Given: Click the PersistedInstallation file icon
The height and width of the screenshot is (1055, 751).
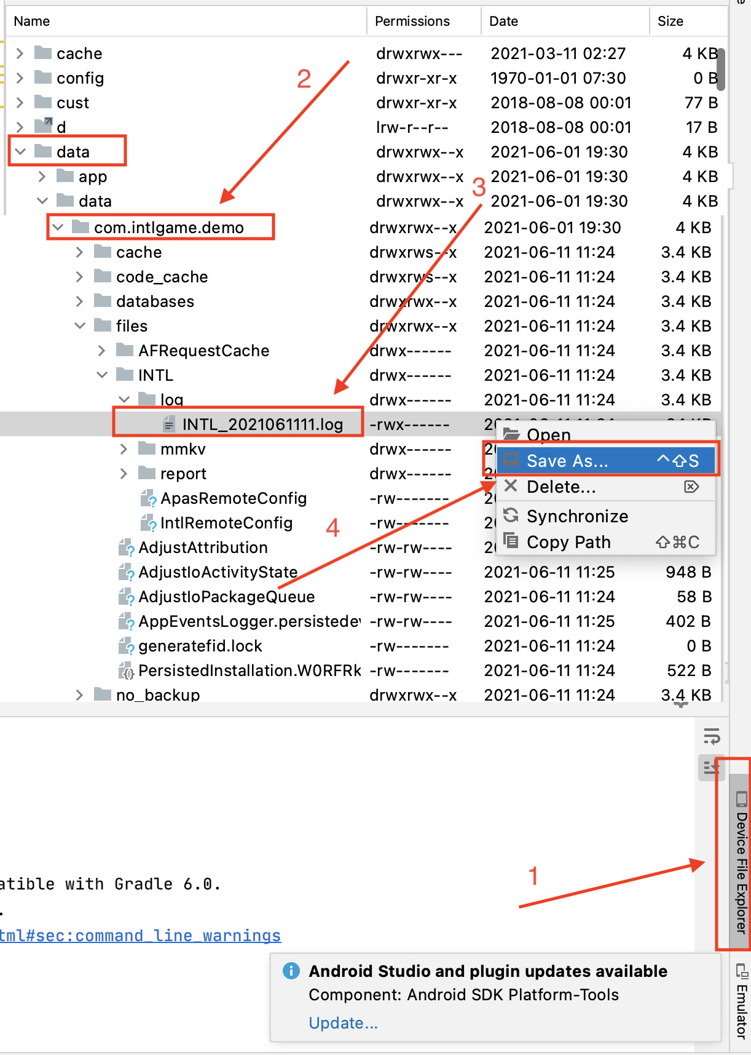Looking at the screenshot, I should [x=125, y=671].
